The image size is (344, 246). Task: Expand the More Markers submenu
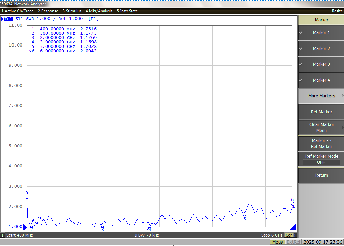point(321,96)
